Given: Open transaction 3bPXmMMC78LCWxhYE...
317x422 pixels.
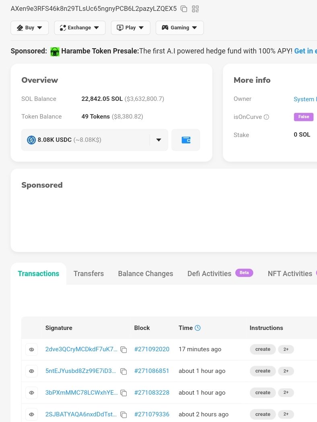Looking at the screenshot, I should [81, 393].
